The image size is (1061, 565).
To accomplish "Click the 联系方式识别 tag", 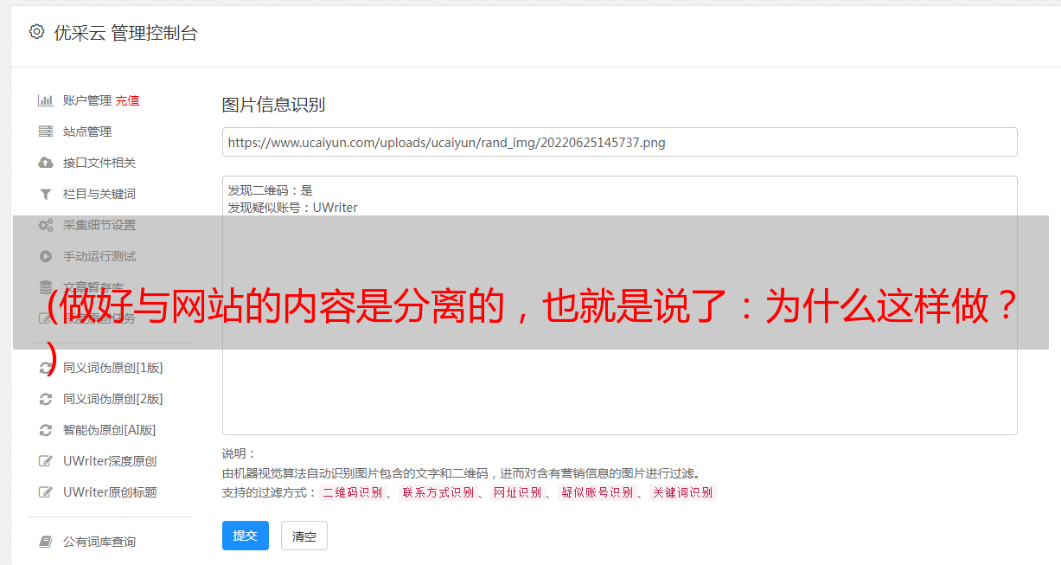I will [438, 492].
